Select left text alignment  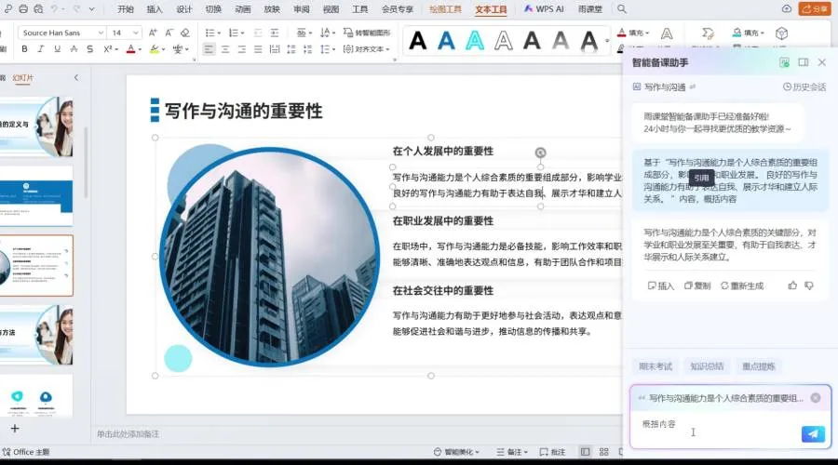[x=209, y=49]
